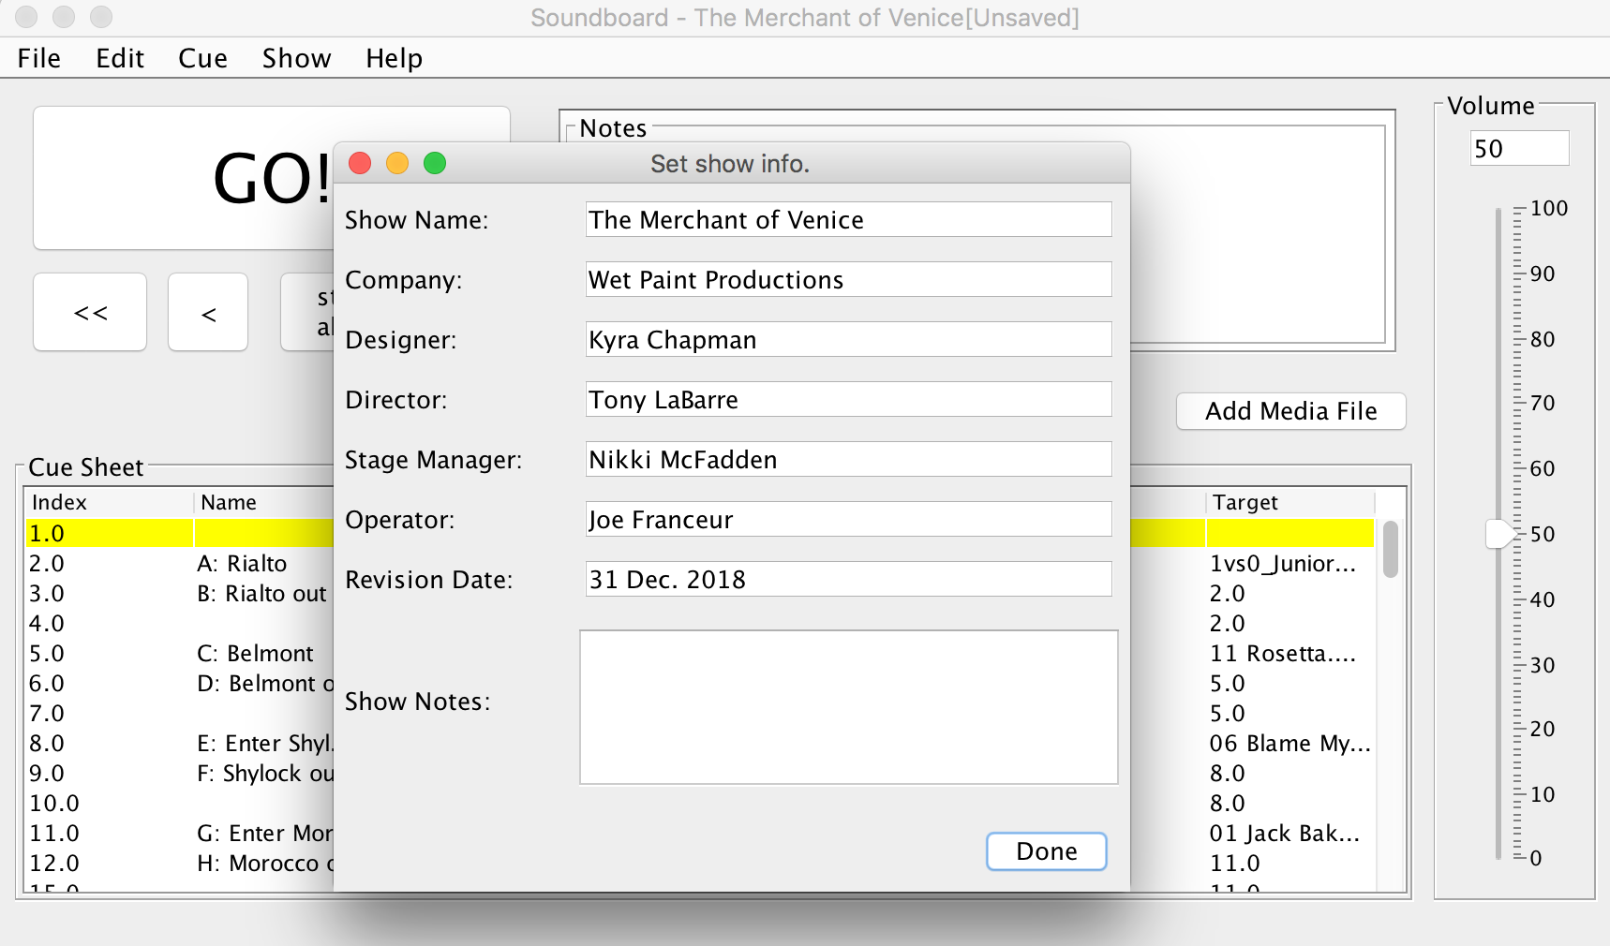Click Done in the show info dialog
Screen dimensions: 1610x946
pos(1046,851)
